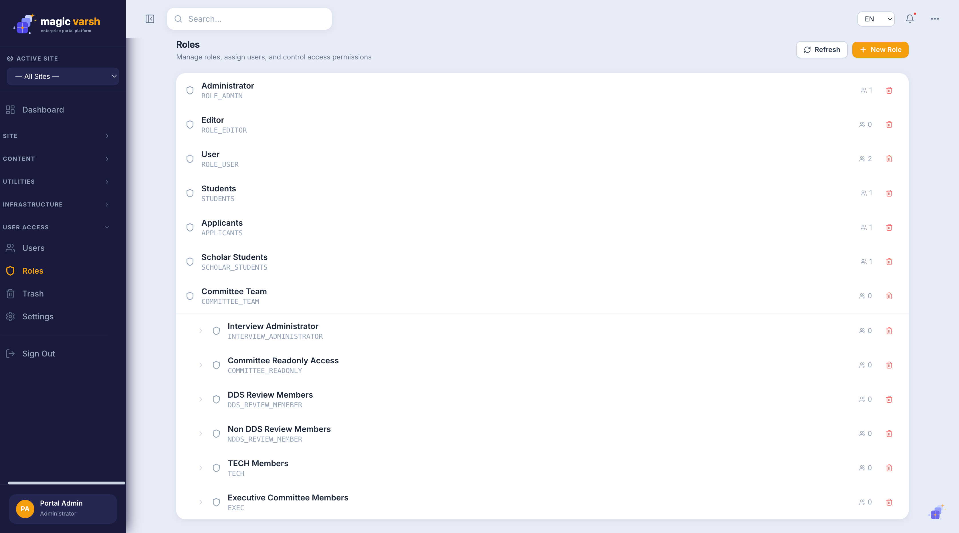959x533 pixels.
Task: Click the COMMITTEE_TEAM code text
Action: [x=230, y=301]
